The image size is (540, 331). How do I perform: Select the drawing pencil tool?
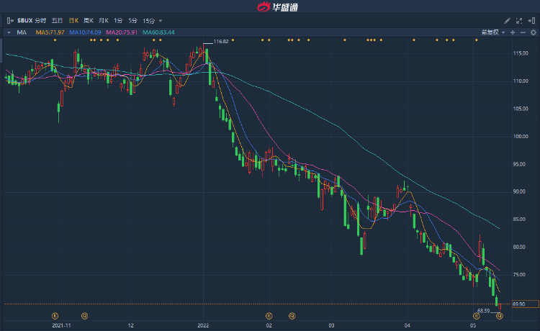pyautogui.click(x=507, y=21)
